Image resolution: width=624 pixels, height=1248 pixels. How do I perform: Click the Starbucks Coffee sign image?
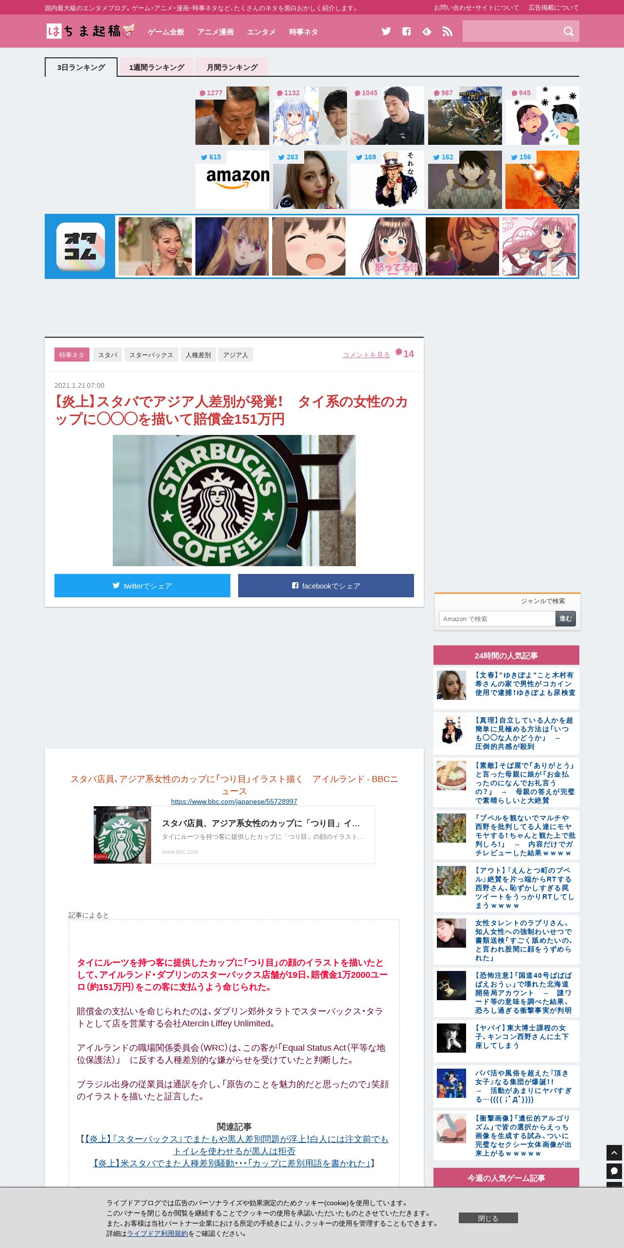coord(234,500)
